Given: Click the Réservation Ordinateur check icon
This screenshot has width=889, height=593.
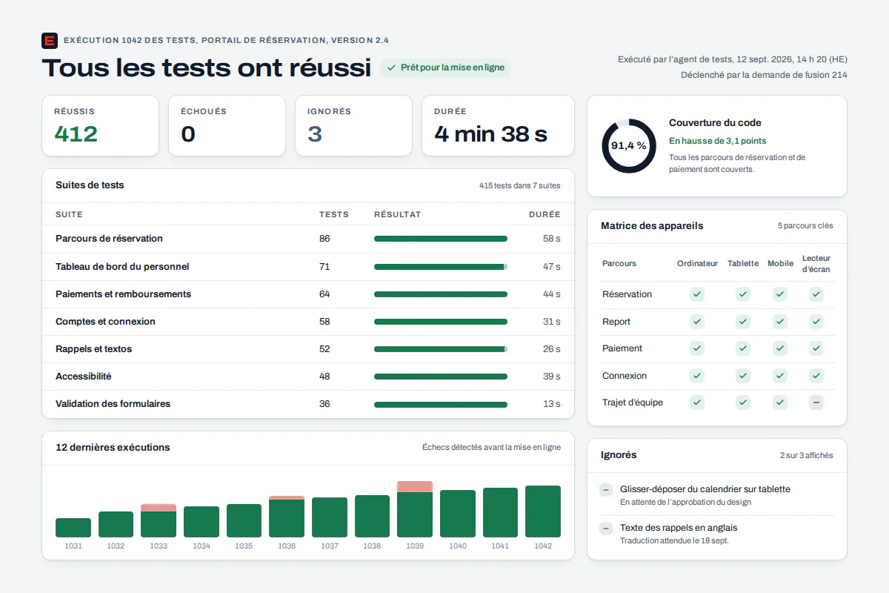Looking at the screenshot, I should (x=697, y=294).
